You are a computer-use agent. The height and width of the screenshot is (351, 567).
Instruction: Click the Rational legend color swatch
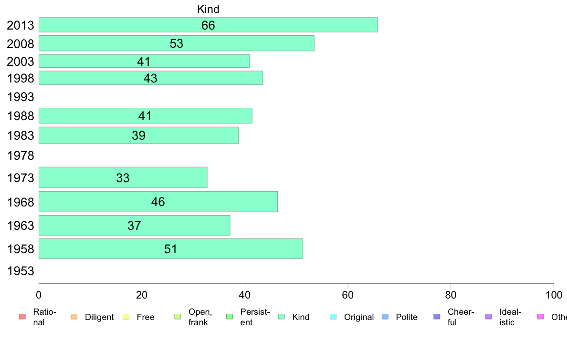[22, 317]
